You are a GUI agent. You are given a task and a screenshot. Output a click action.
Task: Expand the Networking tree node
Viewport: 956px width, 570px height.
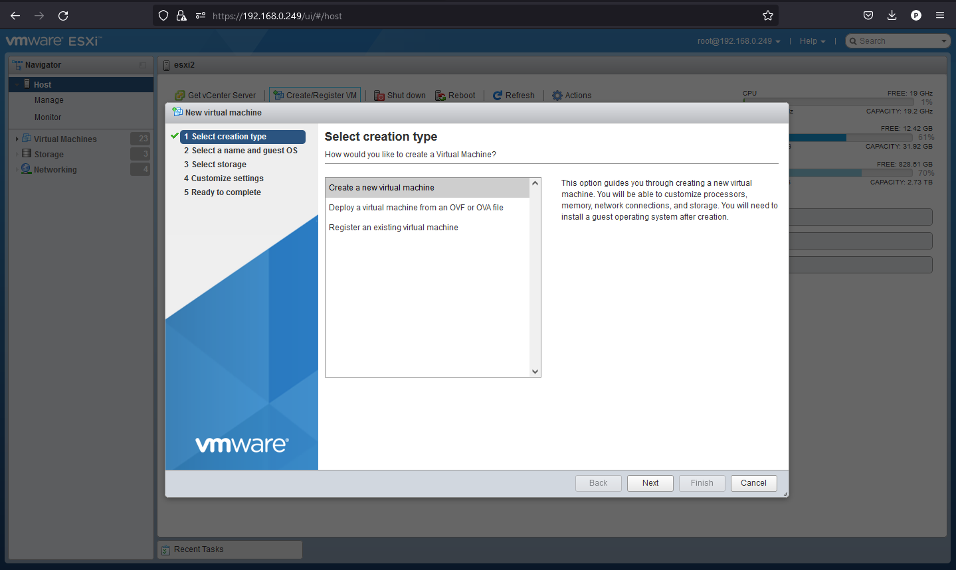coord(17,169)
